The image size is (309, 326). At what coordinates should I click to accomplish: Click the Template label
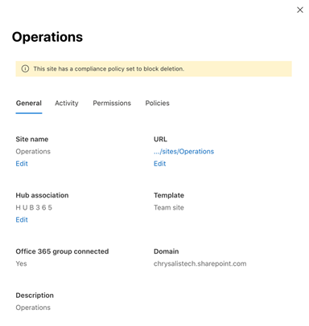[x=169, y=195]
